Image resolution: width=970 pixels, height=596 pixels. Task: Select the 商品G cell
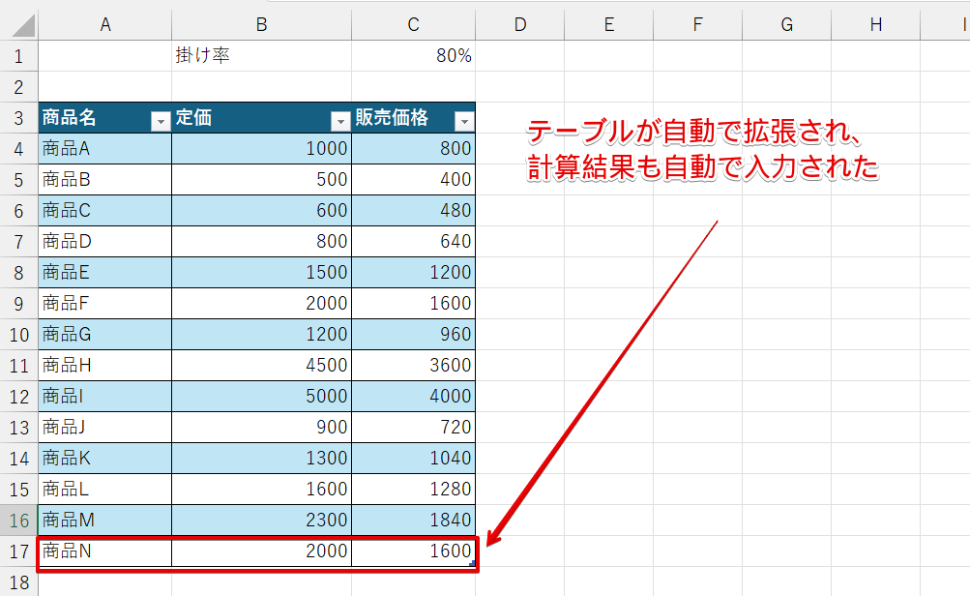(105, 334)
